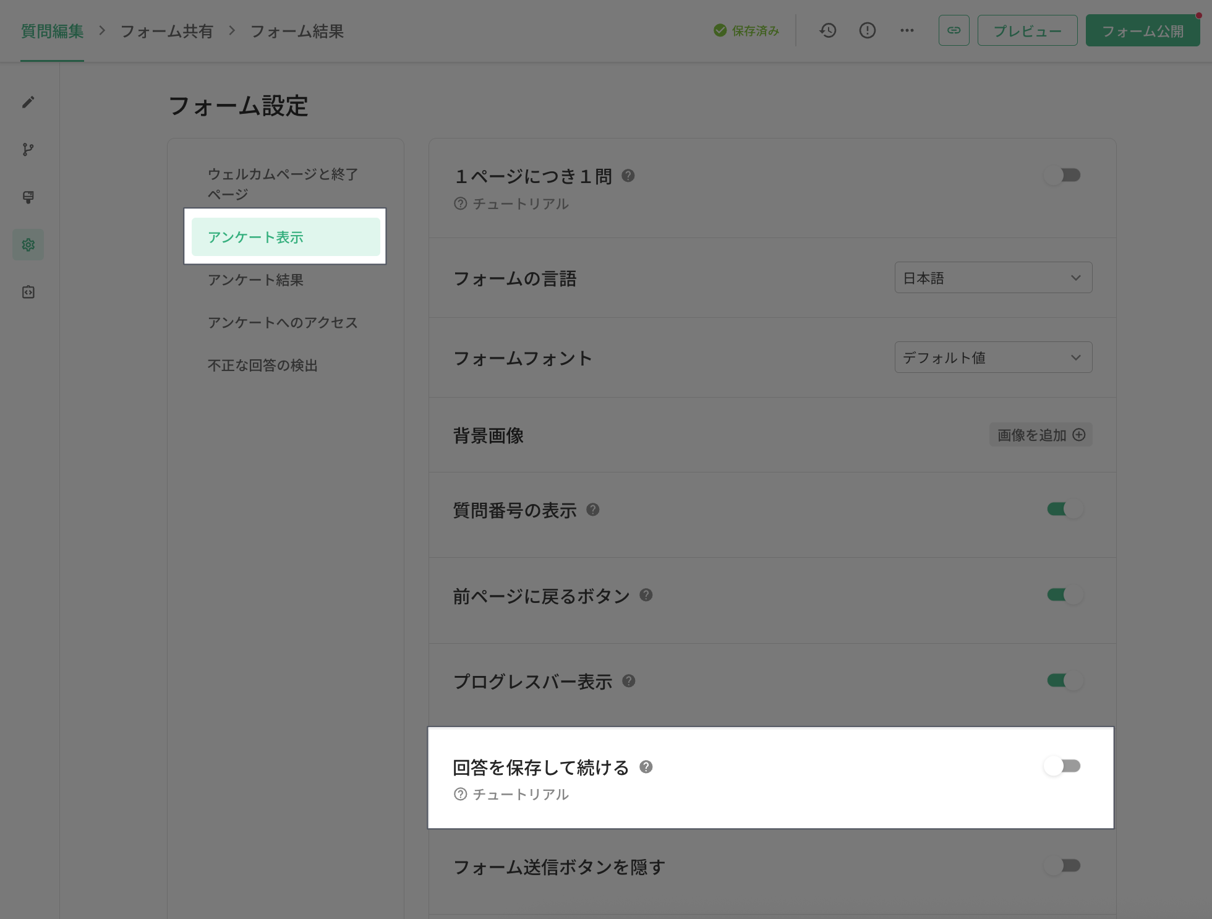Disable the 質問番号の表示 toggle
Image resolution: width=1212 pixels, height=919 pixels.
(1065, 509)
